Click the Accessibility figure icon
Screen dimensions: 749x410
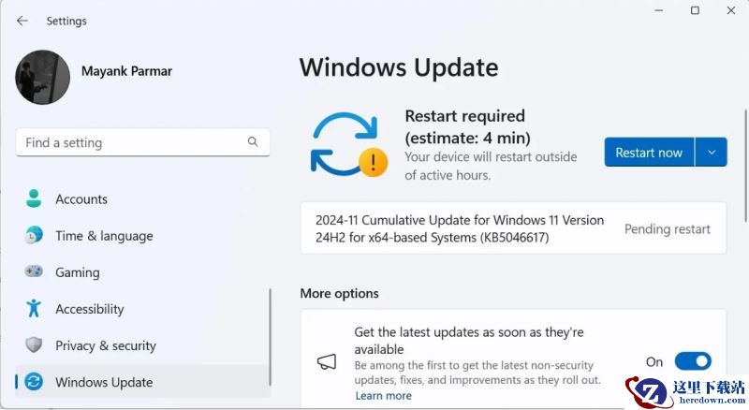click(x=34, y=308)
